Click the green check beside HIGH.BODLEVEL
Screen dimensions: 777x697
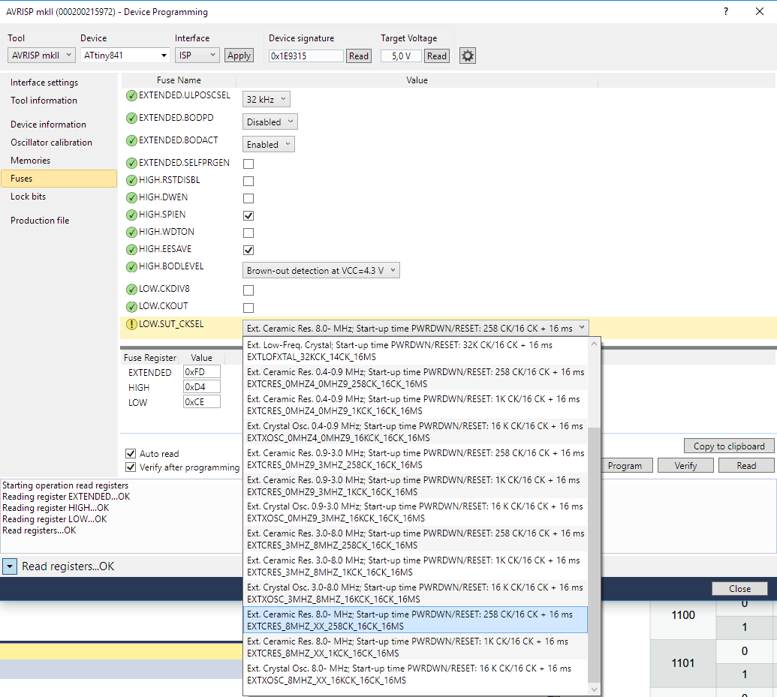pyautogui.click(x=131, y=267)
